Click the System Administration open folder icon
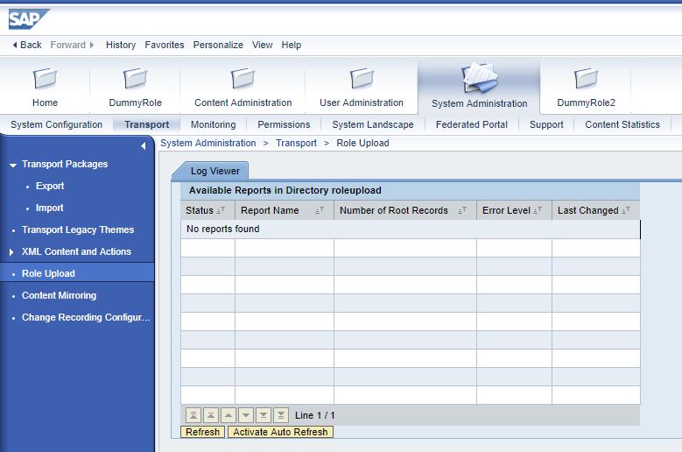This screenshot has height=452, width=682. [479, 78]
